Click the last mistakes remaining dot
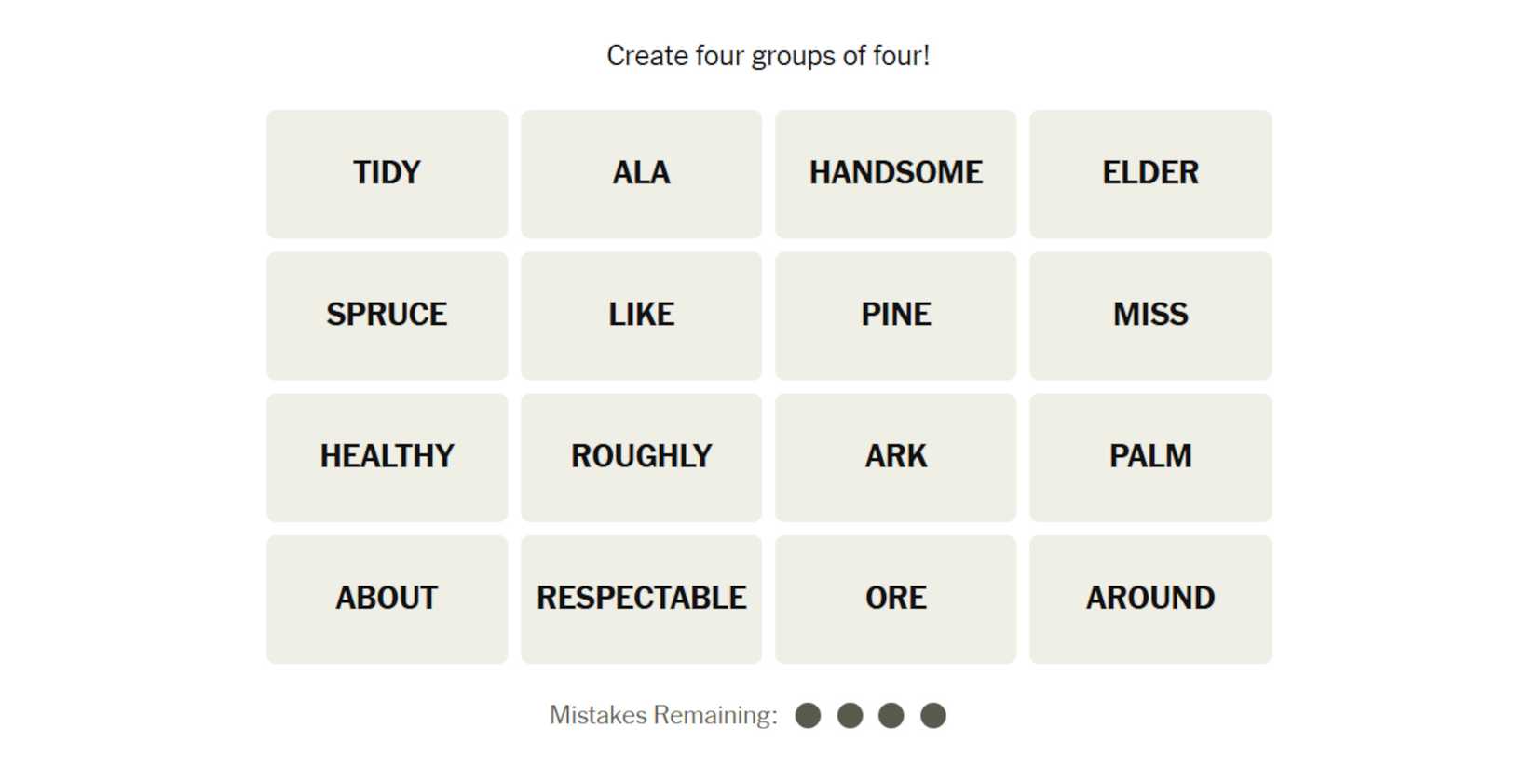The height and width of the screenshot is (768, 1537). 932,715
